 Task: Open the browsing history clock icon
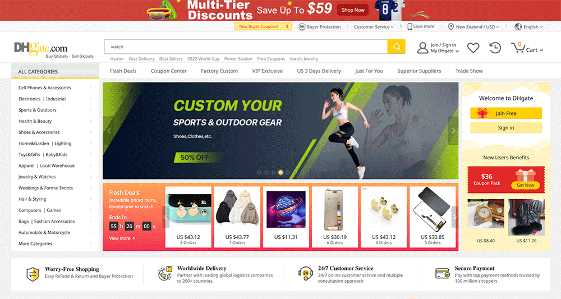[x=495, y=48]
